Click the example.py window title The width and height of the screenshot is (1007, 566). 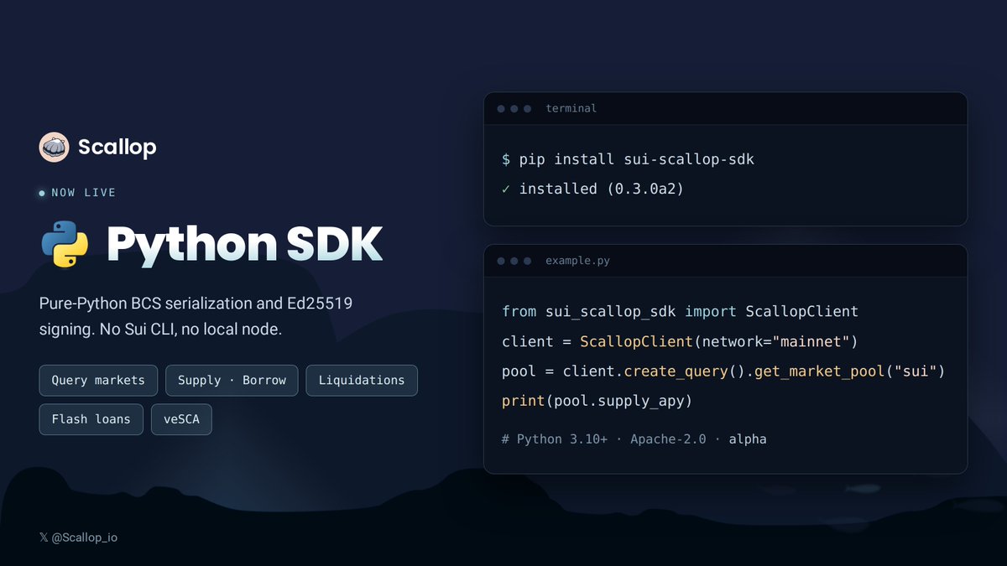pyautogui.click(x=578, y=261)
